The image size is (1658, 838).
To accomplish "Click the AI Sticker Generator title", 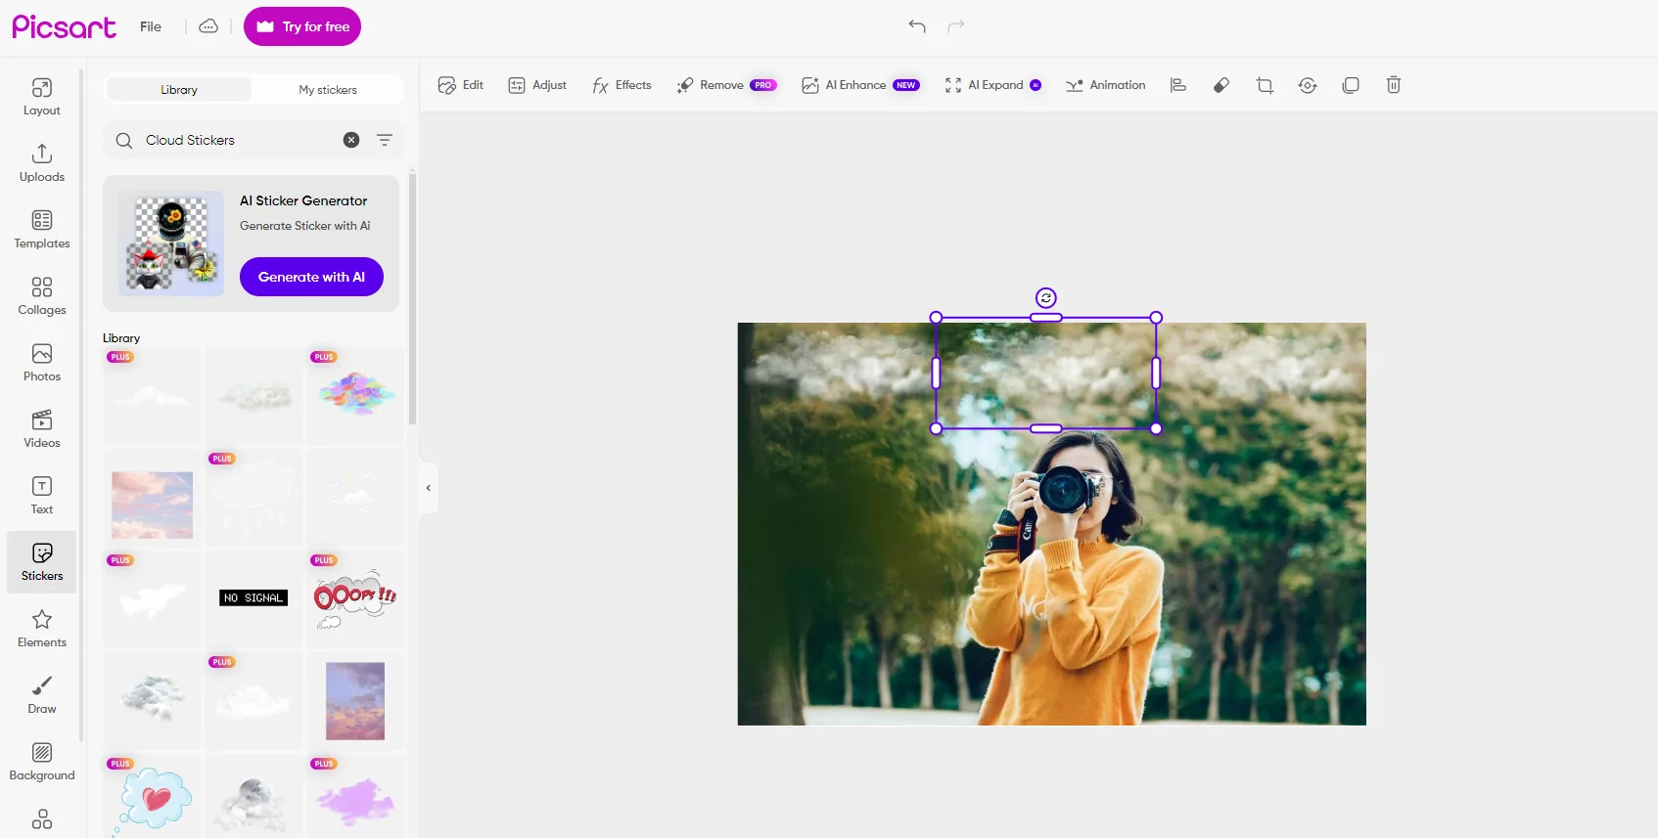I will 303,200.
